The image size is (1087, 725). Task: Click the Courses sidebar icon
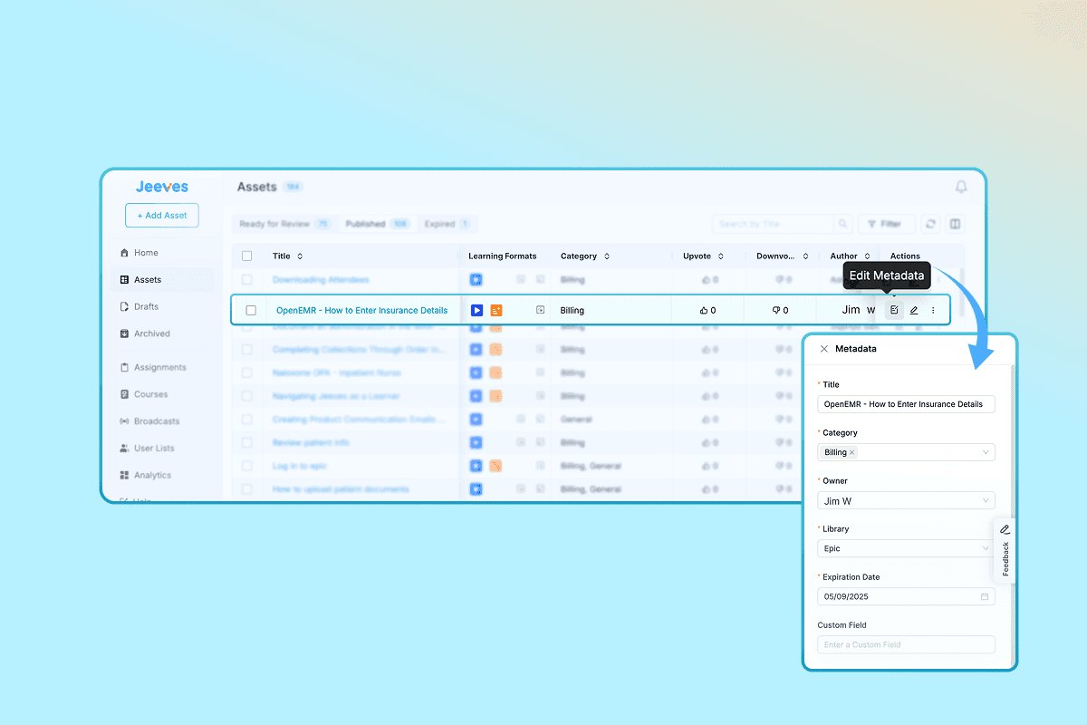(x=124, y=394)
